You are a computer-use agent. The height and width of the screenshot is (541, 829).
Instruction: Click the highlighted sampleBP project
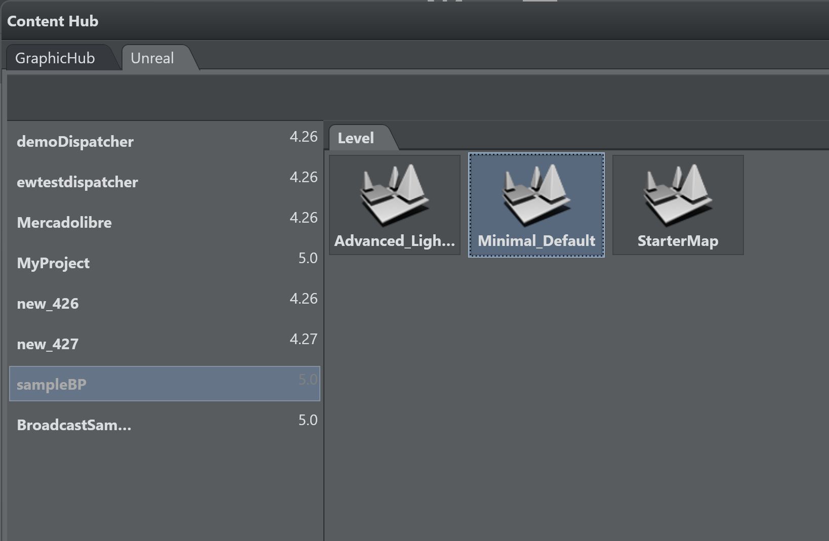tap(52, 385)
